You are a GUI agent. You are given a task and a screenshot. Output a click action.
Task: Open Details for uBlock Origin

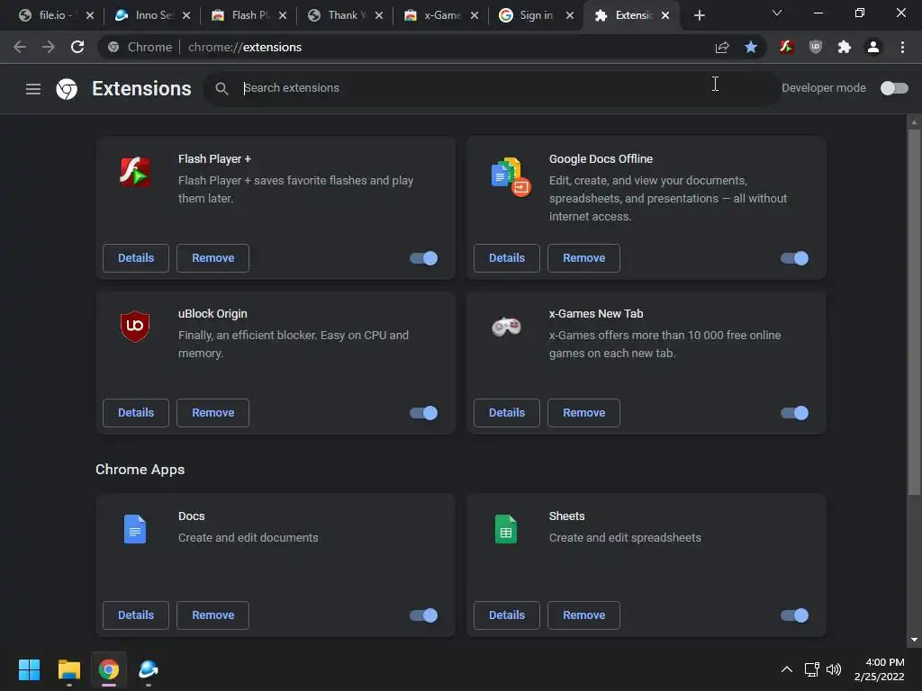click(136, 413)
